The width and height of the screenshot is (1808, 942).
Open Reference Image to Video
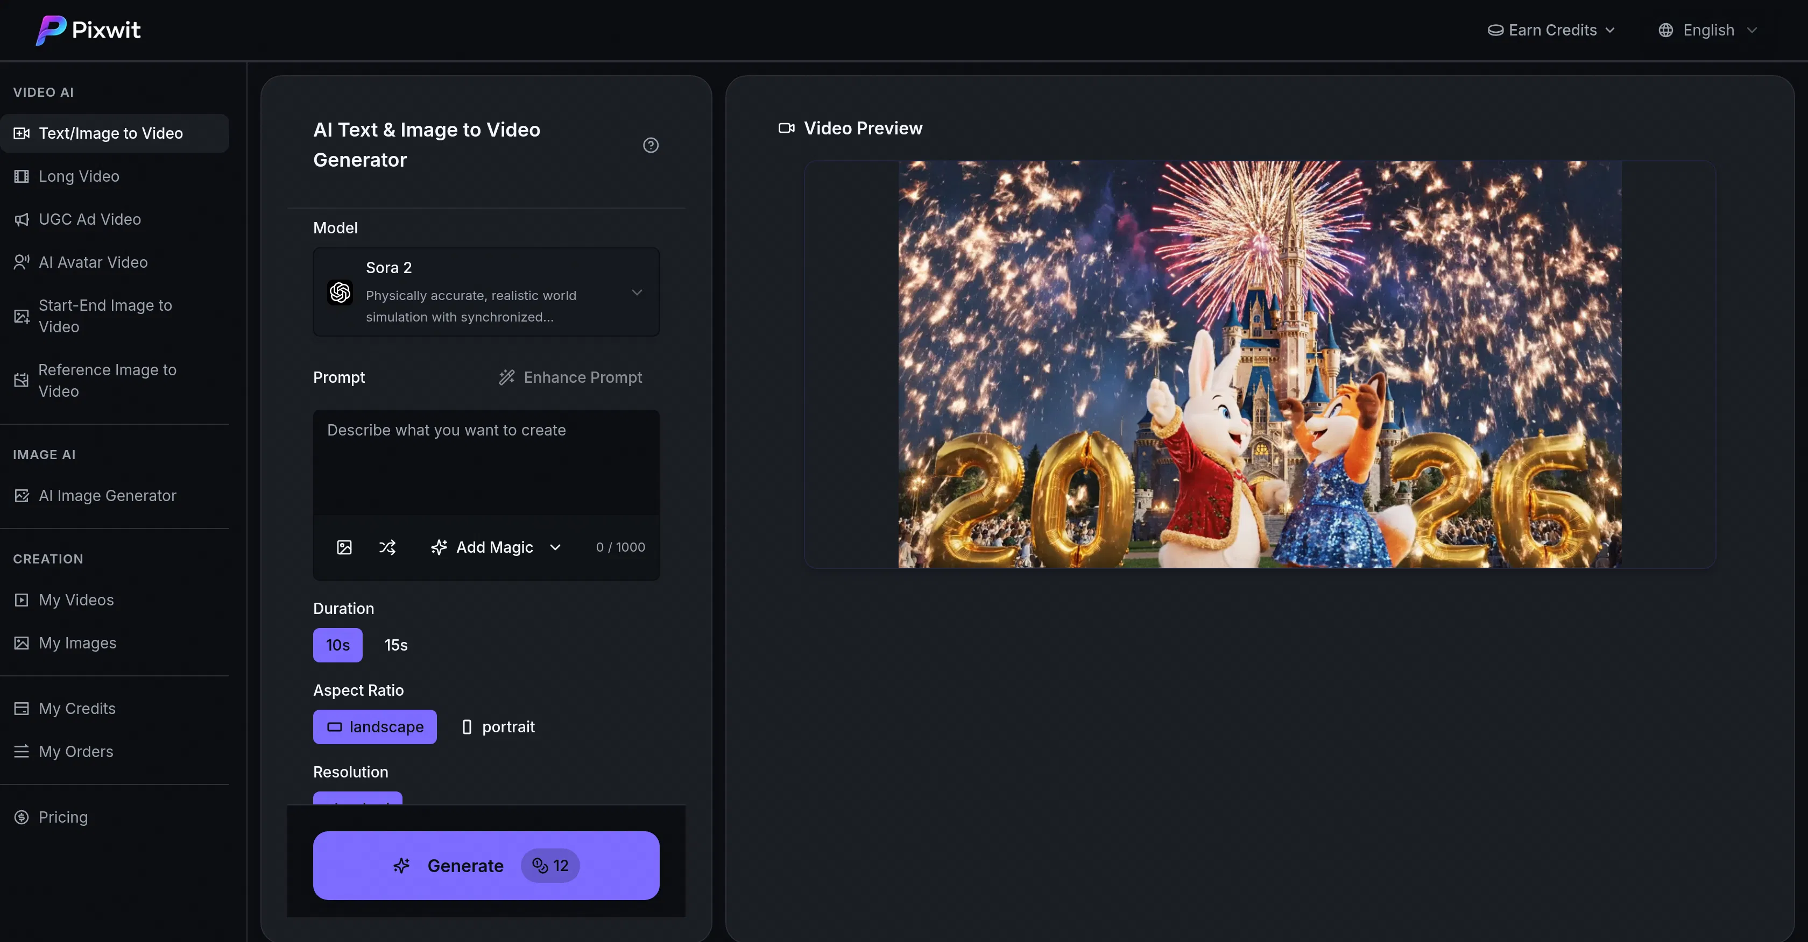point(107,380)
